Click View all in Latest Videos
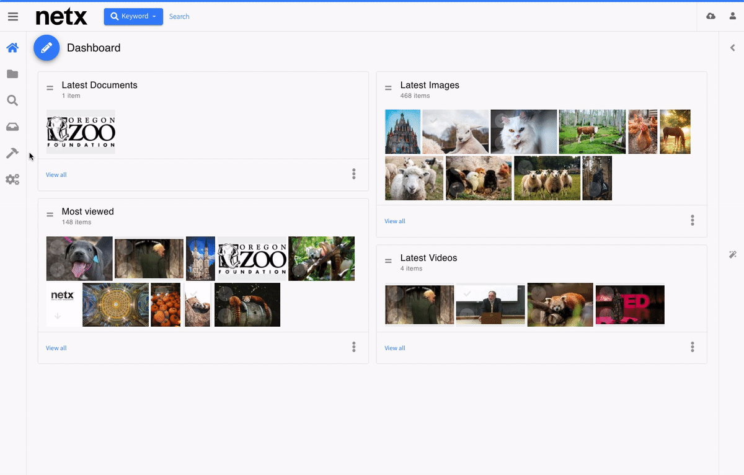744x475 pixels. [395, 348]
